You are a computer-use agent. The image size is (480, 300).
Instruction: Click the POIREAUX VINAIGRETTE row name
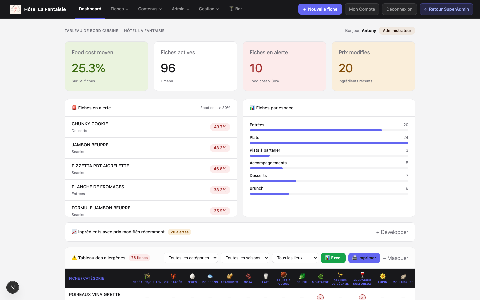point(95,294)
